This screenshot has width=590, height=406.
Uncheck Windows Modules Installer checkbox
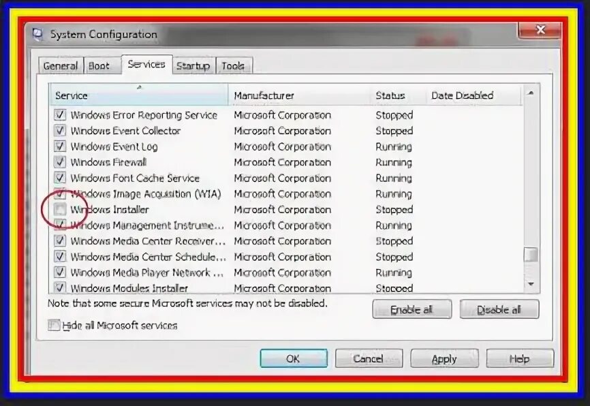point(60,287)
